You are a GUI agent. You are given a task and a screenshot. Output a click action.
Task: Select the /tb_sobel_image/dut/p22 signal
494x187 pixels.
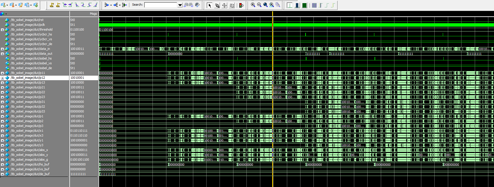pyautogui.click(x=28, y=92)
